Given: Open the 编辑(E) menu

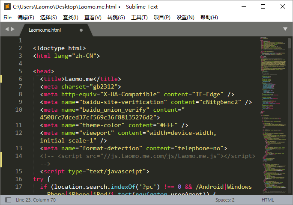Looking at the screenshot, I should [26, 18].
